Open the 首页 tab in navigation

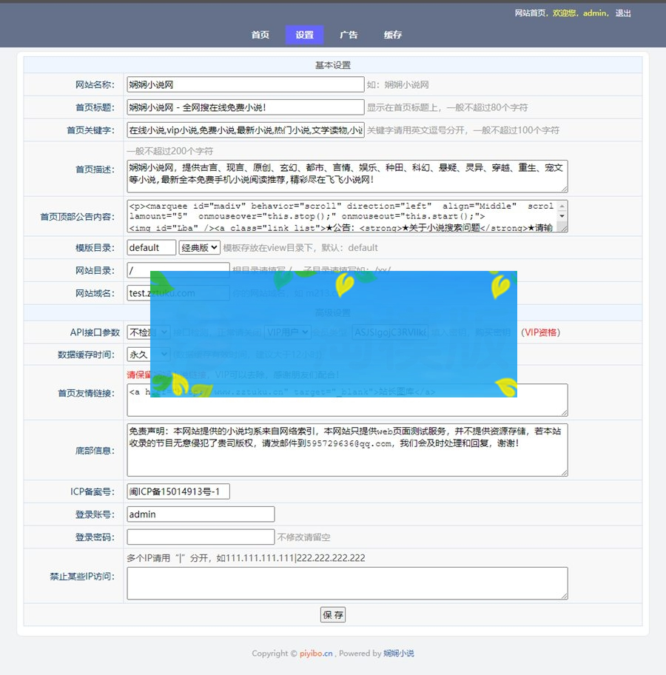tap(260, 34)
